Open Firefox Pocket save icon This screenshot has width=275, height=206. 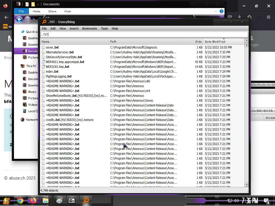click(x=230, y=17)
